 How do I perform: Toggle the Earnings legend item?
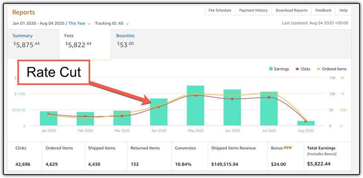(279, 69)
